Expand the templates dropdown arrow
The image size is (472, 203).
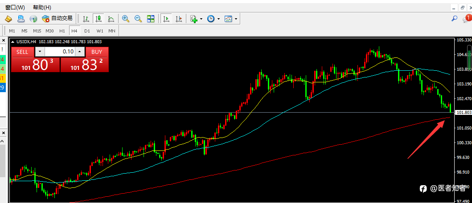click(236, 19)
